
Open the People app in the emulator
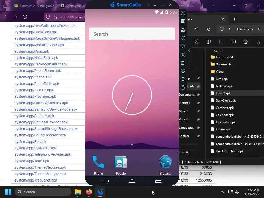click(x=121, y=165)
